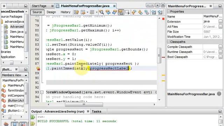This screenshot has width=224, height=126.
Task: Select initCompone method in Navigator
Action: pyautogui.click(x=16, y=96)
